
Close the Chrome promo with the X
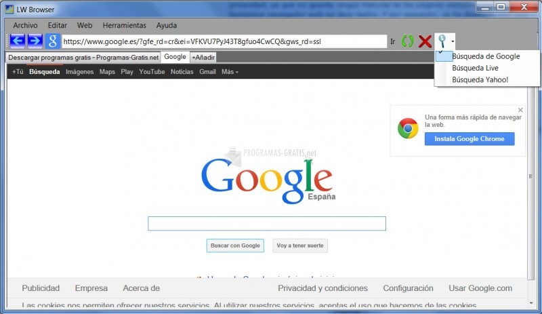pos(520,110)
